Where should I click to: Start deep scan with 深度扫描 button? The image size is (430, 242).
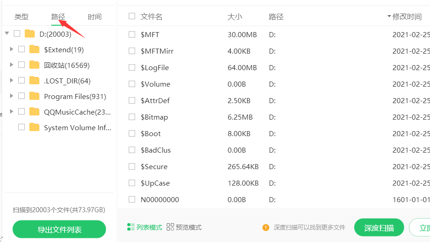379,228
